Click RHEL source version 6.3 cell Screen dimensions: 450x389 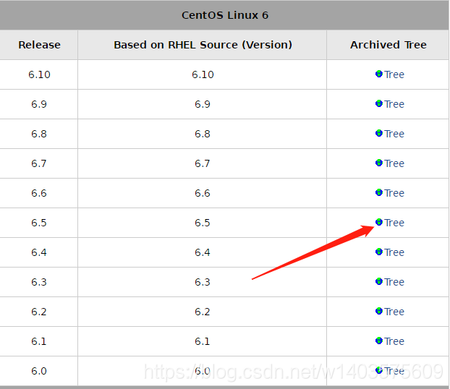coord(203,282)
